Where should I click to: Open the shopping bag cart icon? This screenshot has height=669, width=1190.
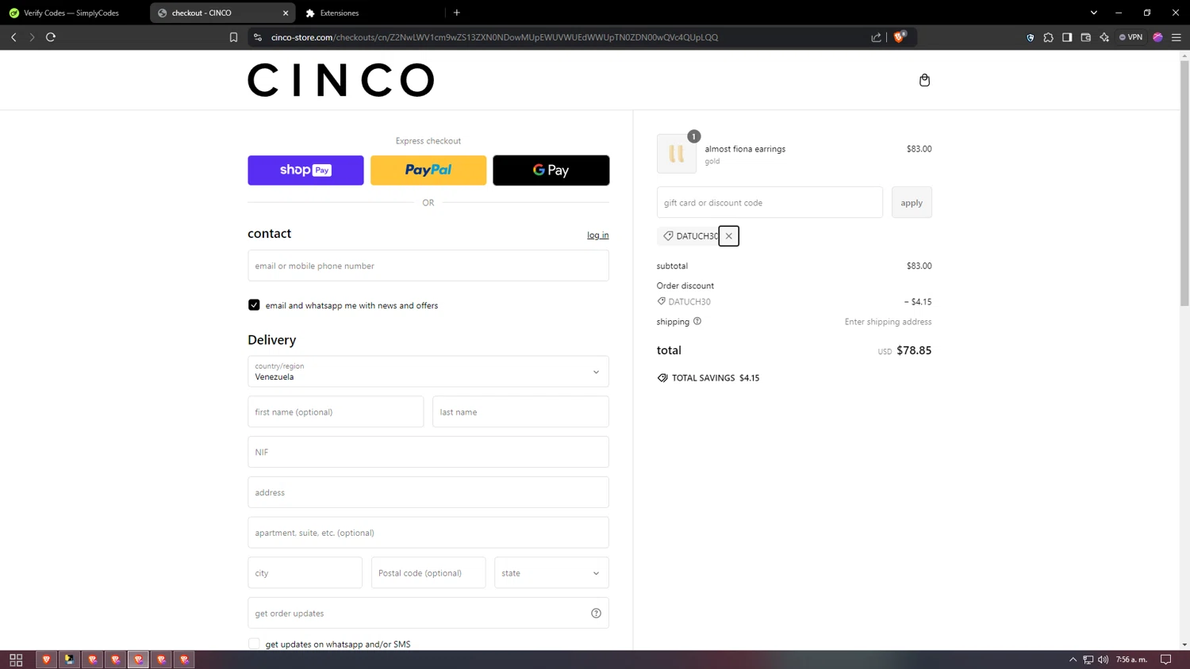pos(924,80)
